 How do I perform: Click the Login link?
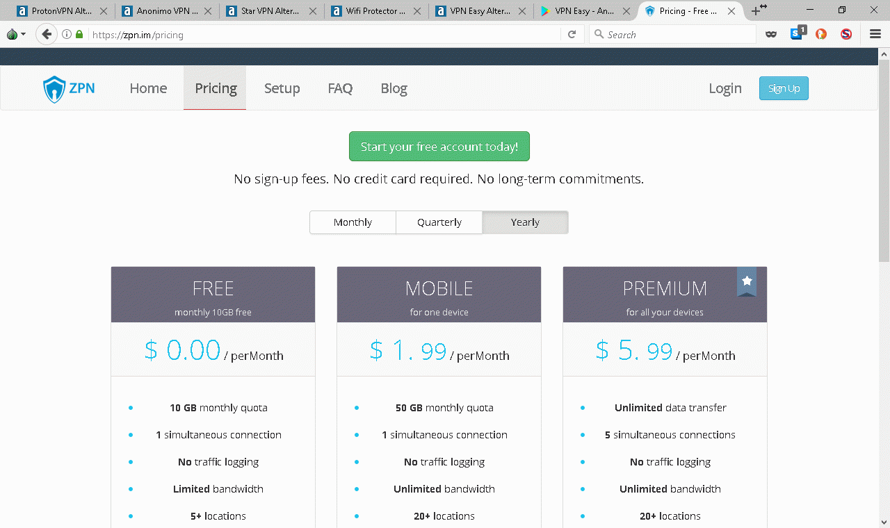(725, 88)
